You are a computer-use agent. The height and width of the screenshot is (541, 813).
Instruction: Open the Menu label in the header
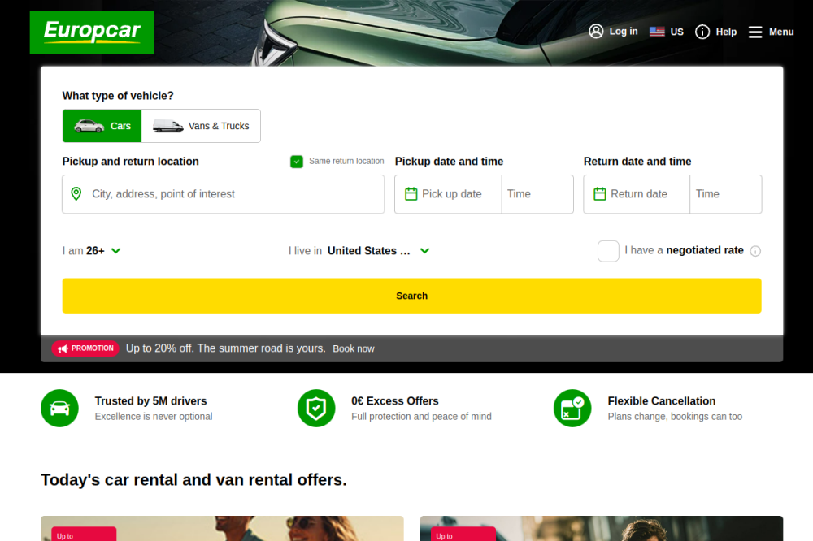781,32
